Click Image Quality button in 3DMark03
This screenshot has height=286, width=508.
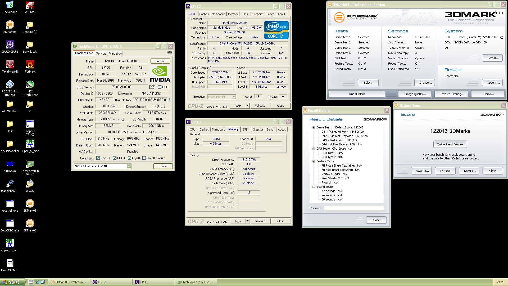(x=415, y=94)
